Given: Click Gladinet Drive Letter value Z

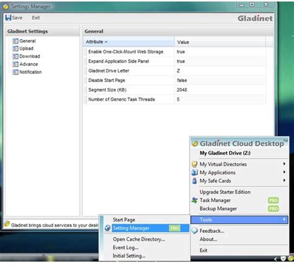Looking at the screenshot, I should [x=178, y=71].
